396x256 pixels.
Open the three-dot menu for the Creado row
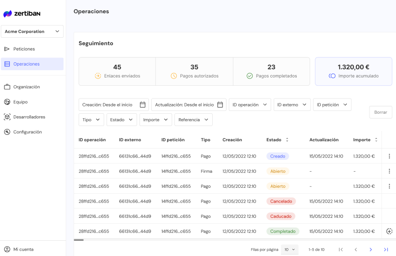(x=389, y=156)
